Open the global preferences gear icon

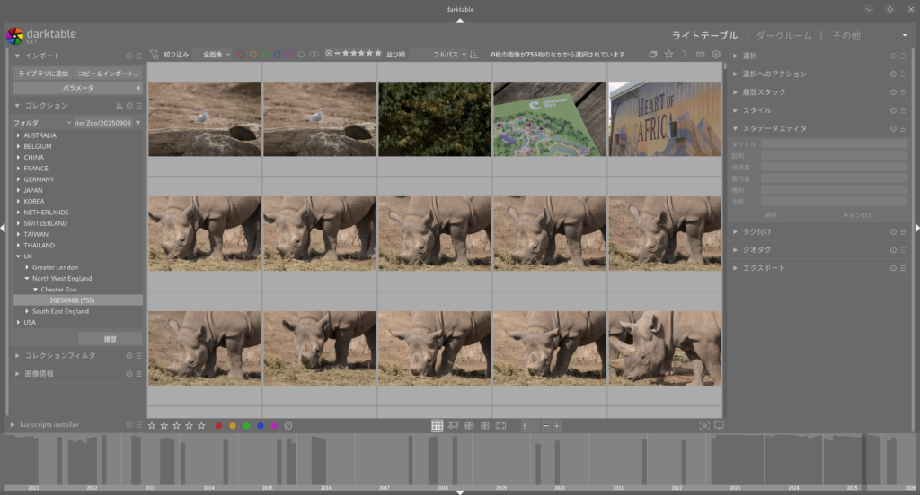pos(716,55)
